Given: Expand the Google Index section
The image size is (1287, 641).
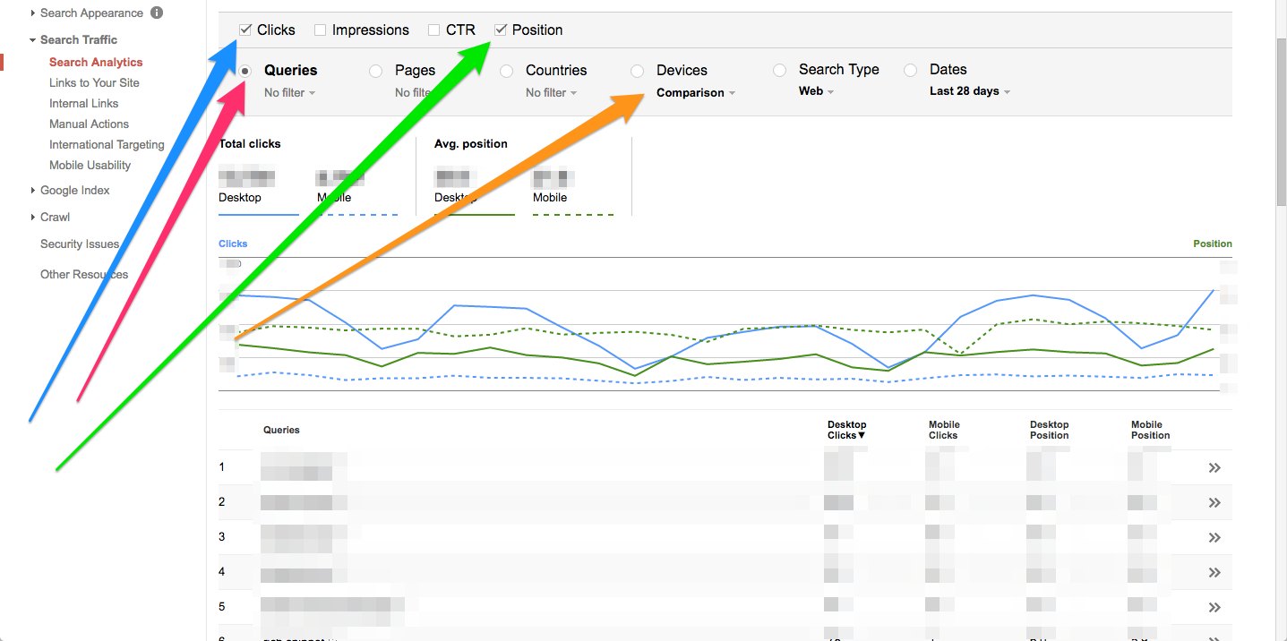Looking at the screenshot, I should 74,190.
